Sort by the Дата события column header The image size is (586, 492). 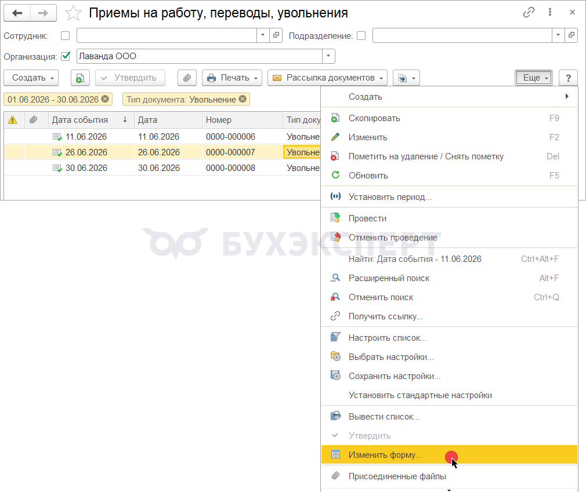91,120
